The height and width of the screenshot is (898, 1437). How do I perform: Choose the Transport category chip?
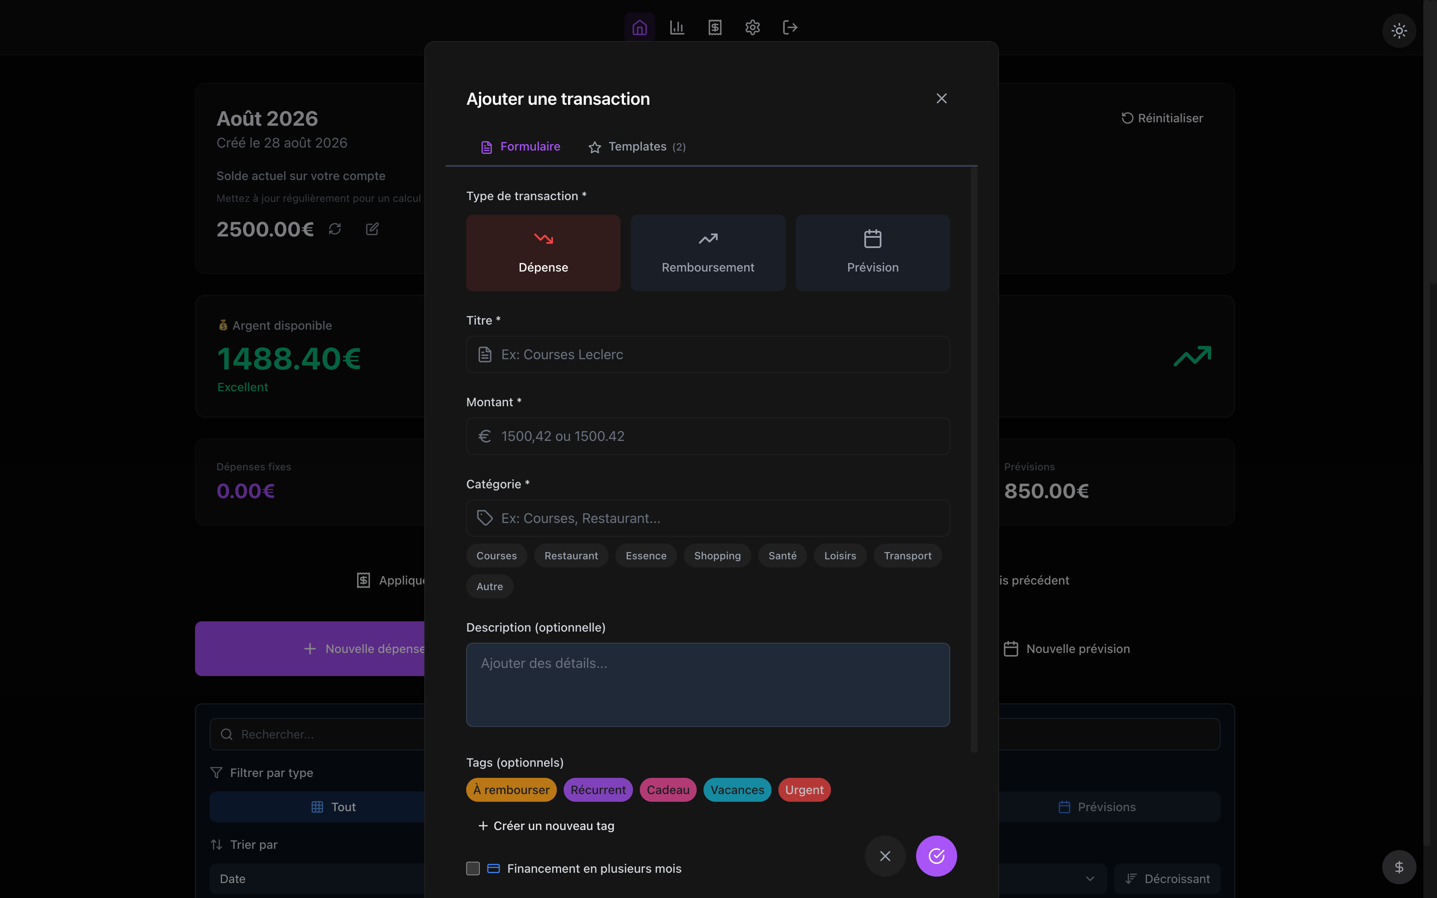point(908,556)
